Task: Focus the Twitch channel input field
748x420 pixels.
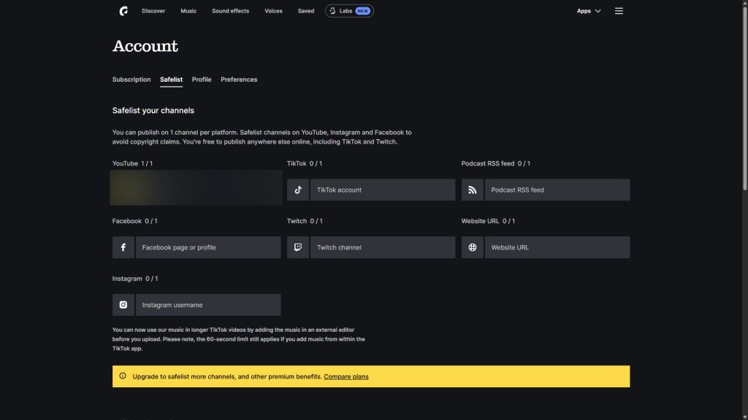Action: click(383, 248)
